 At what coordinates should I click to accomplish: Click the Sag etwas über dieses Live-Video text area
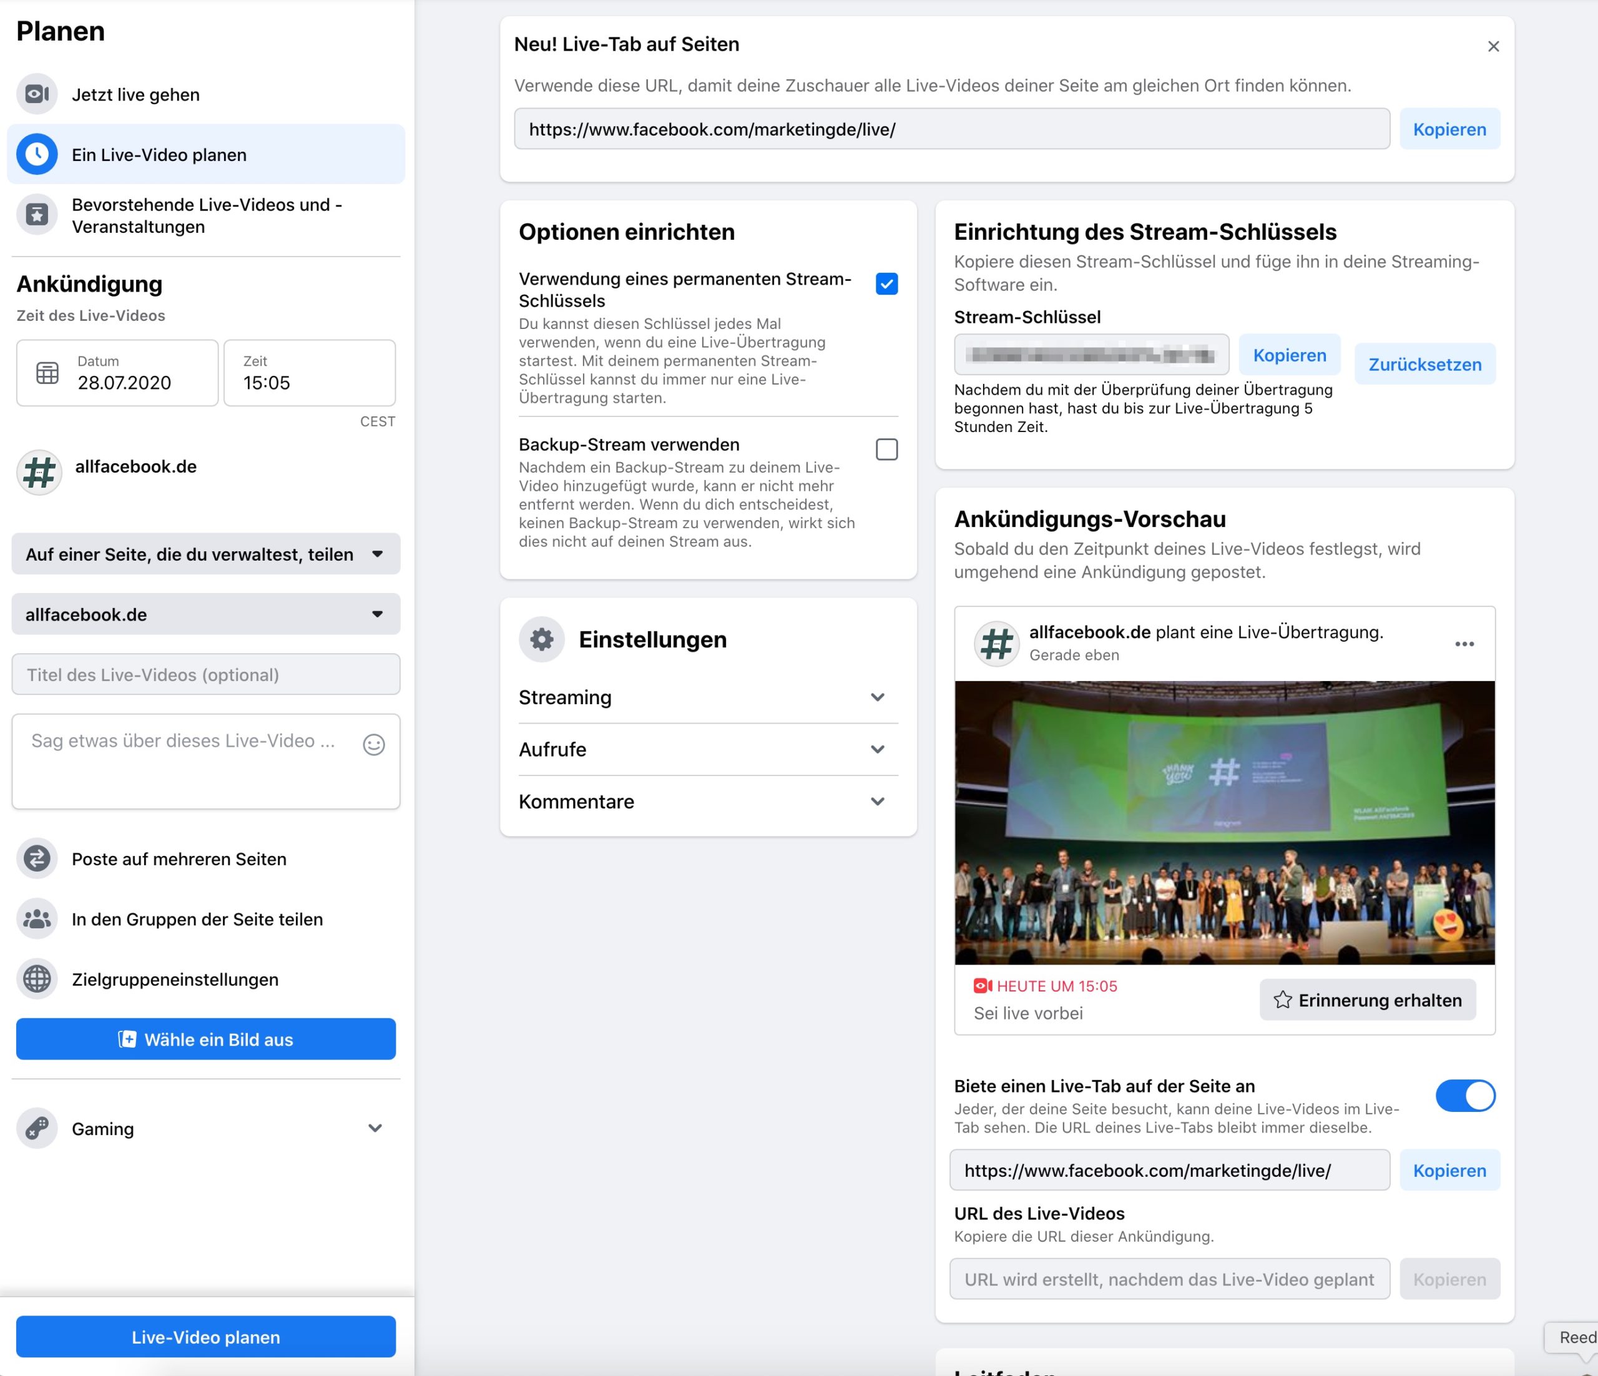tap(206, 761)
